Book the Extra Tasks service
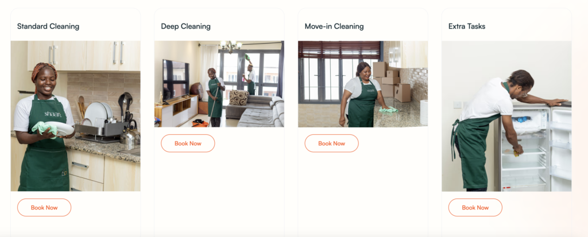This screenshot has height=237, width=588. (x=475, y=207)
